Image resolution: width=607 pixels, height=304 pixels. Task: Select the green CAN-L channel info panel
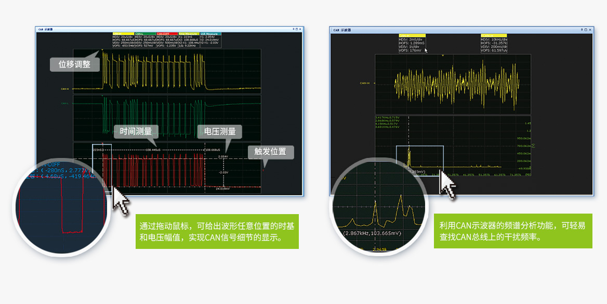pyautogui.click(x=145, y=40)
